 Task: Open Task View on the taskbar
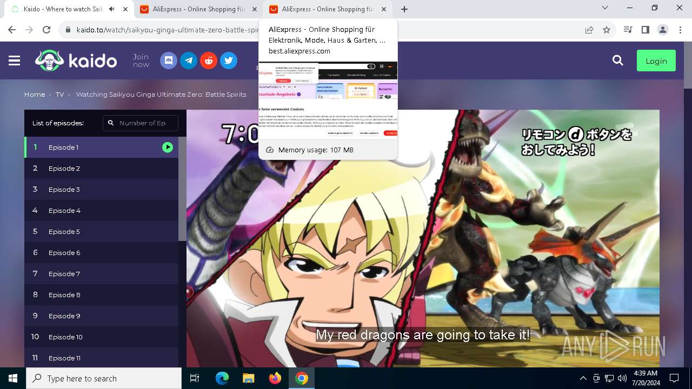pyautogui.click(x=195, y=378)
